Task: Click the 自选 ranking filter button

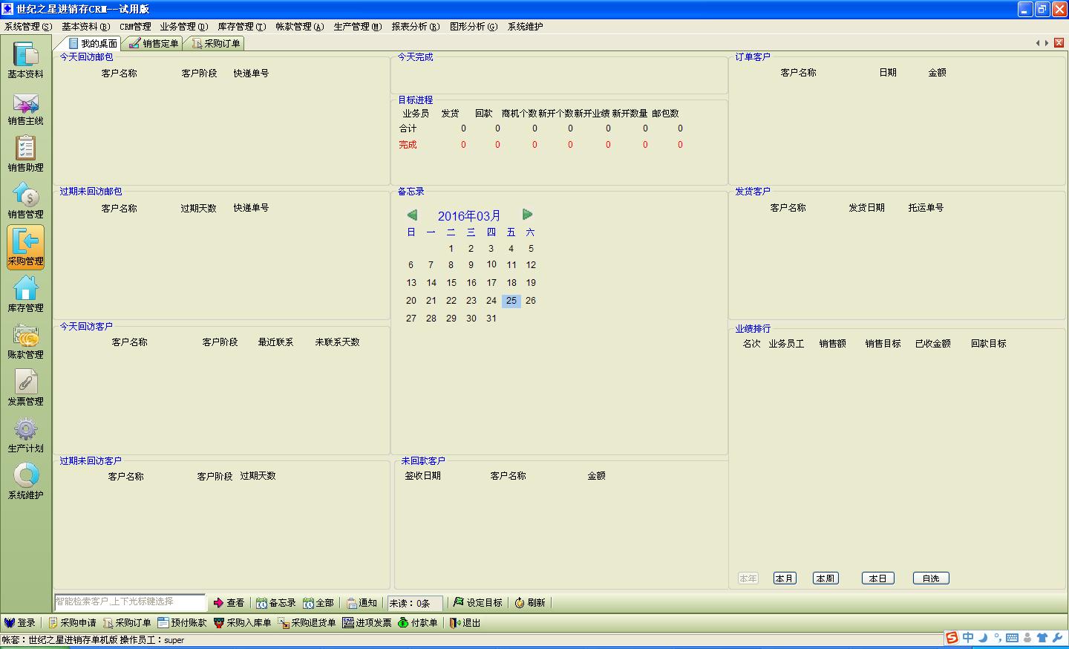Action: 931,578
